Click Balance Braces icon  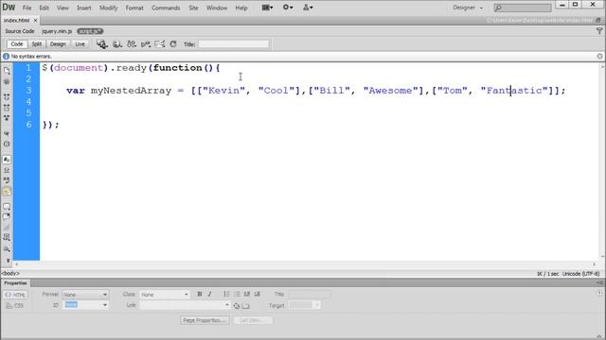tap(7, 144)
